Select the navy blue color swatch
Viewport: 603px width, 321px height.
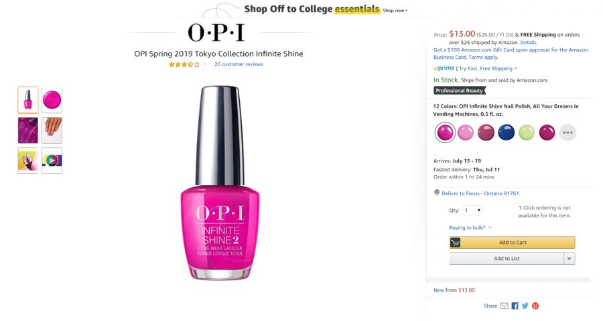click(506, 132)
